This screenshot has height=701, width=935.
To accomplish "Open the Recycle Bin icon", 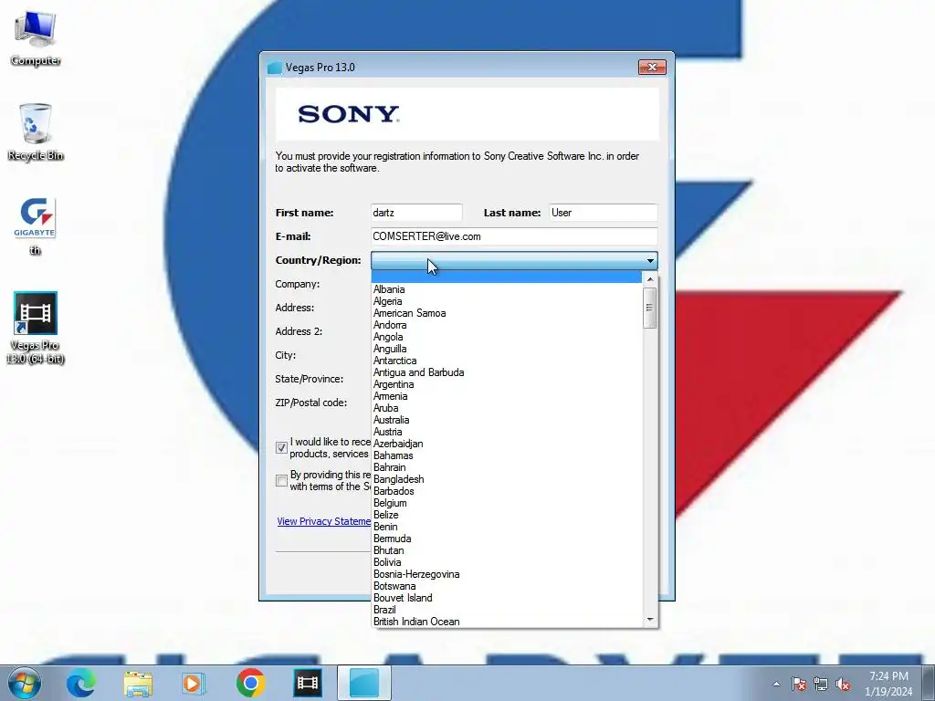I will (x=36, y=132).
